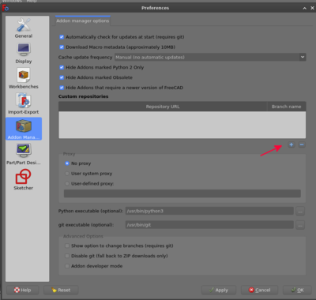Viewport: 316px width, 300px height.
Task: Click inside the custom repositories list area
Action: (x=182, y=125)
